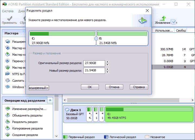Click the Перенос ОС wizard icon
The height and width of the screenshot is (140, 195).
pyautogui.click(x=8, y=61)
